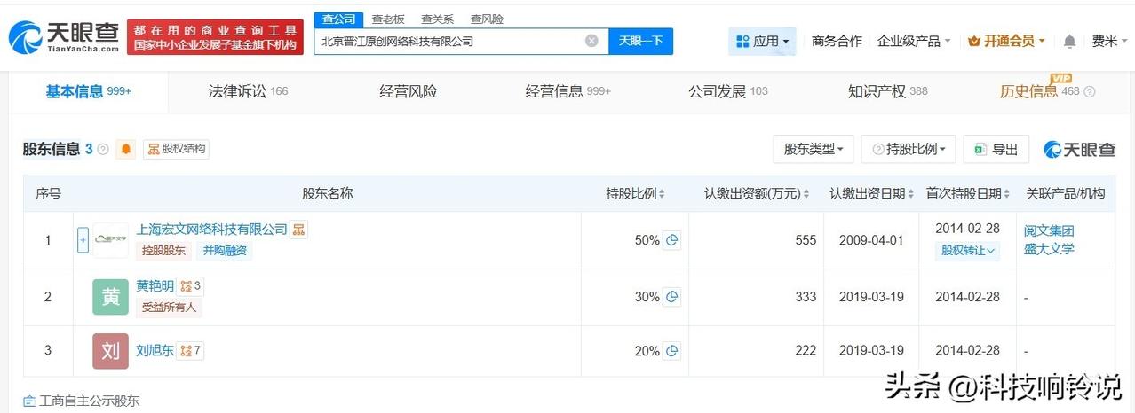The width and height of the screenshot is (1135, 413).
Task: View pie chart for 30% holding
Action: (x=672, y=297)
